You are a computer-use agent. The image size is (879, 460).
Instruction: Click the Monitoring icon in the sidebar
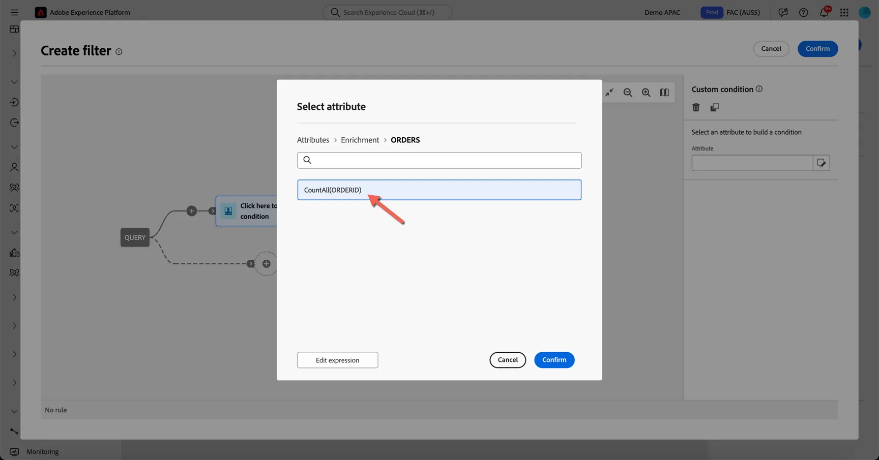click(x=14, y=451)
